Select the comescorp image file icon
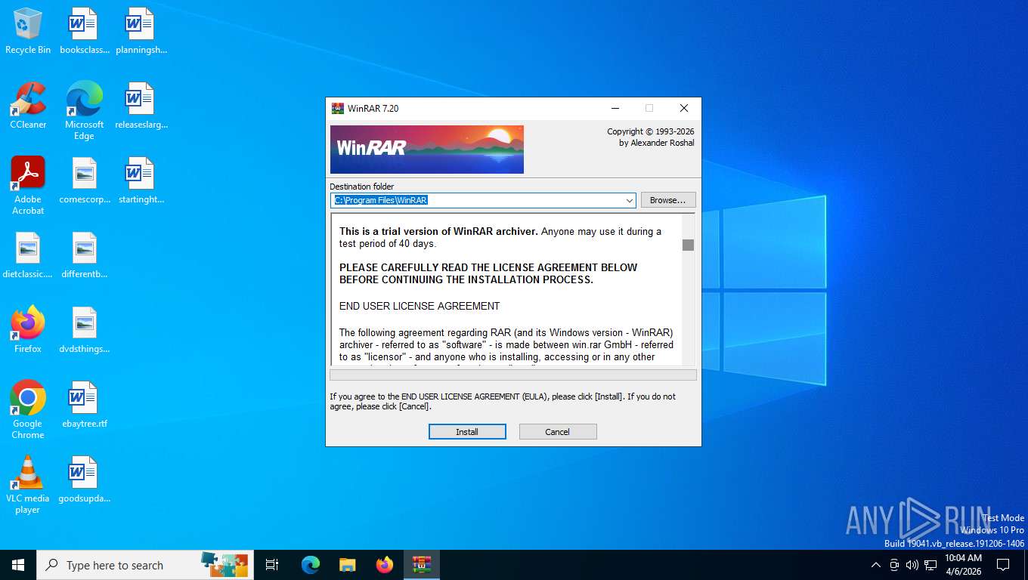This screenshot has height=580, width=1028. click(84, 180)
